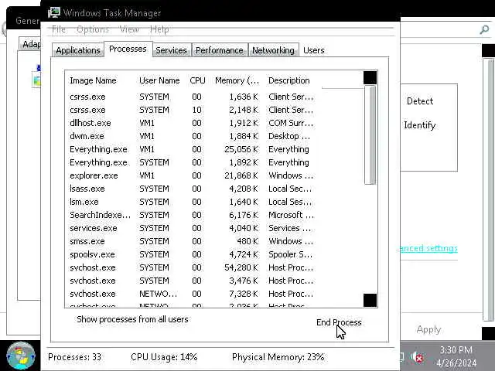
Task: Click the 25,056 K memory cell
Action: (x=241, y=149)
